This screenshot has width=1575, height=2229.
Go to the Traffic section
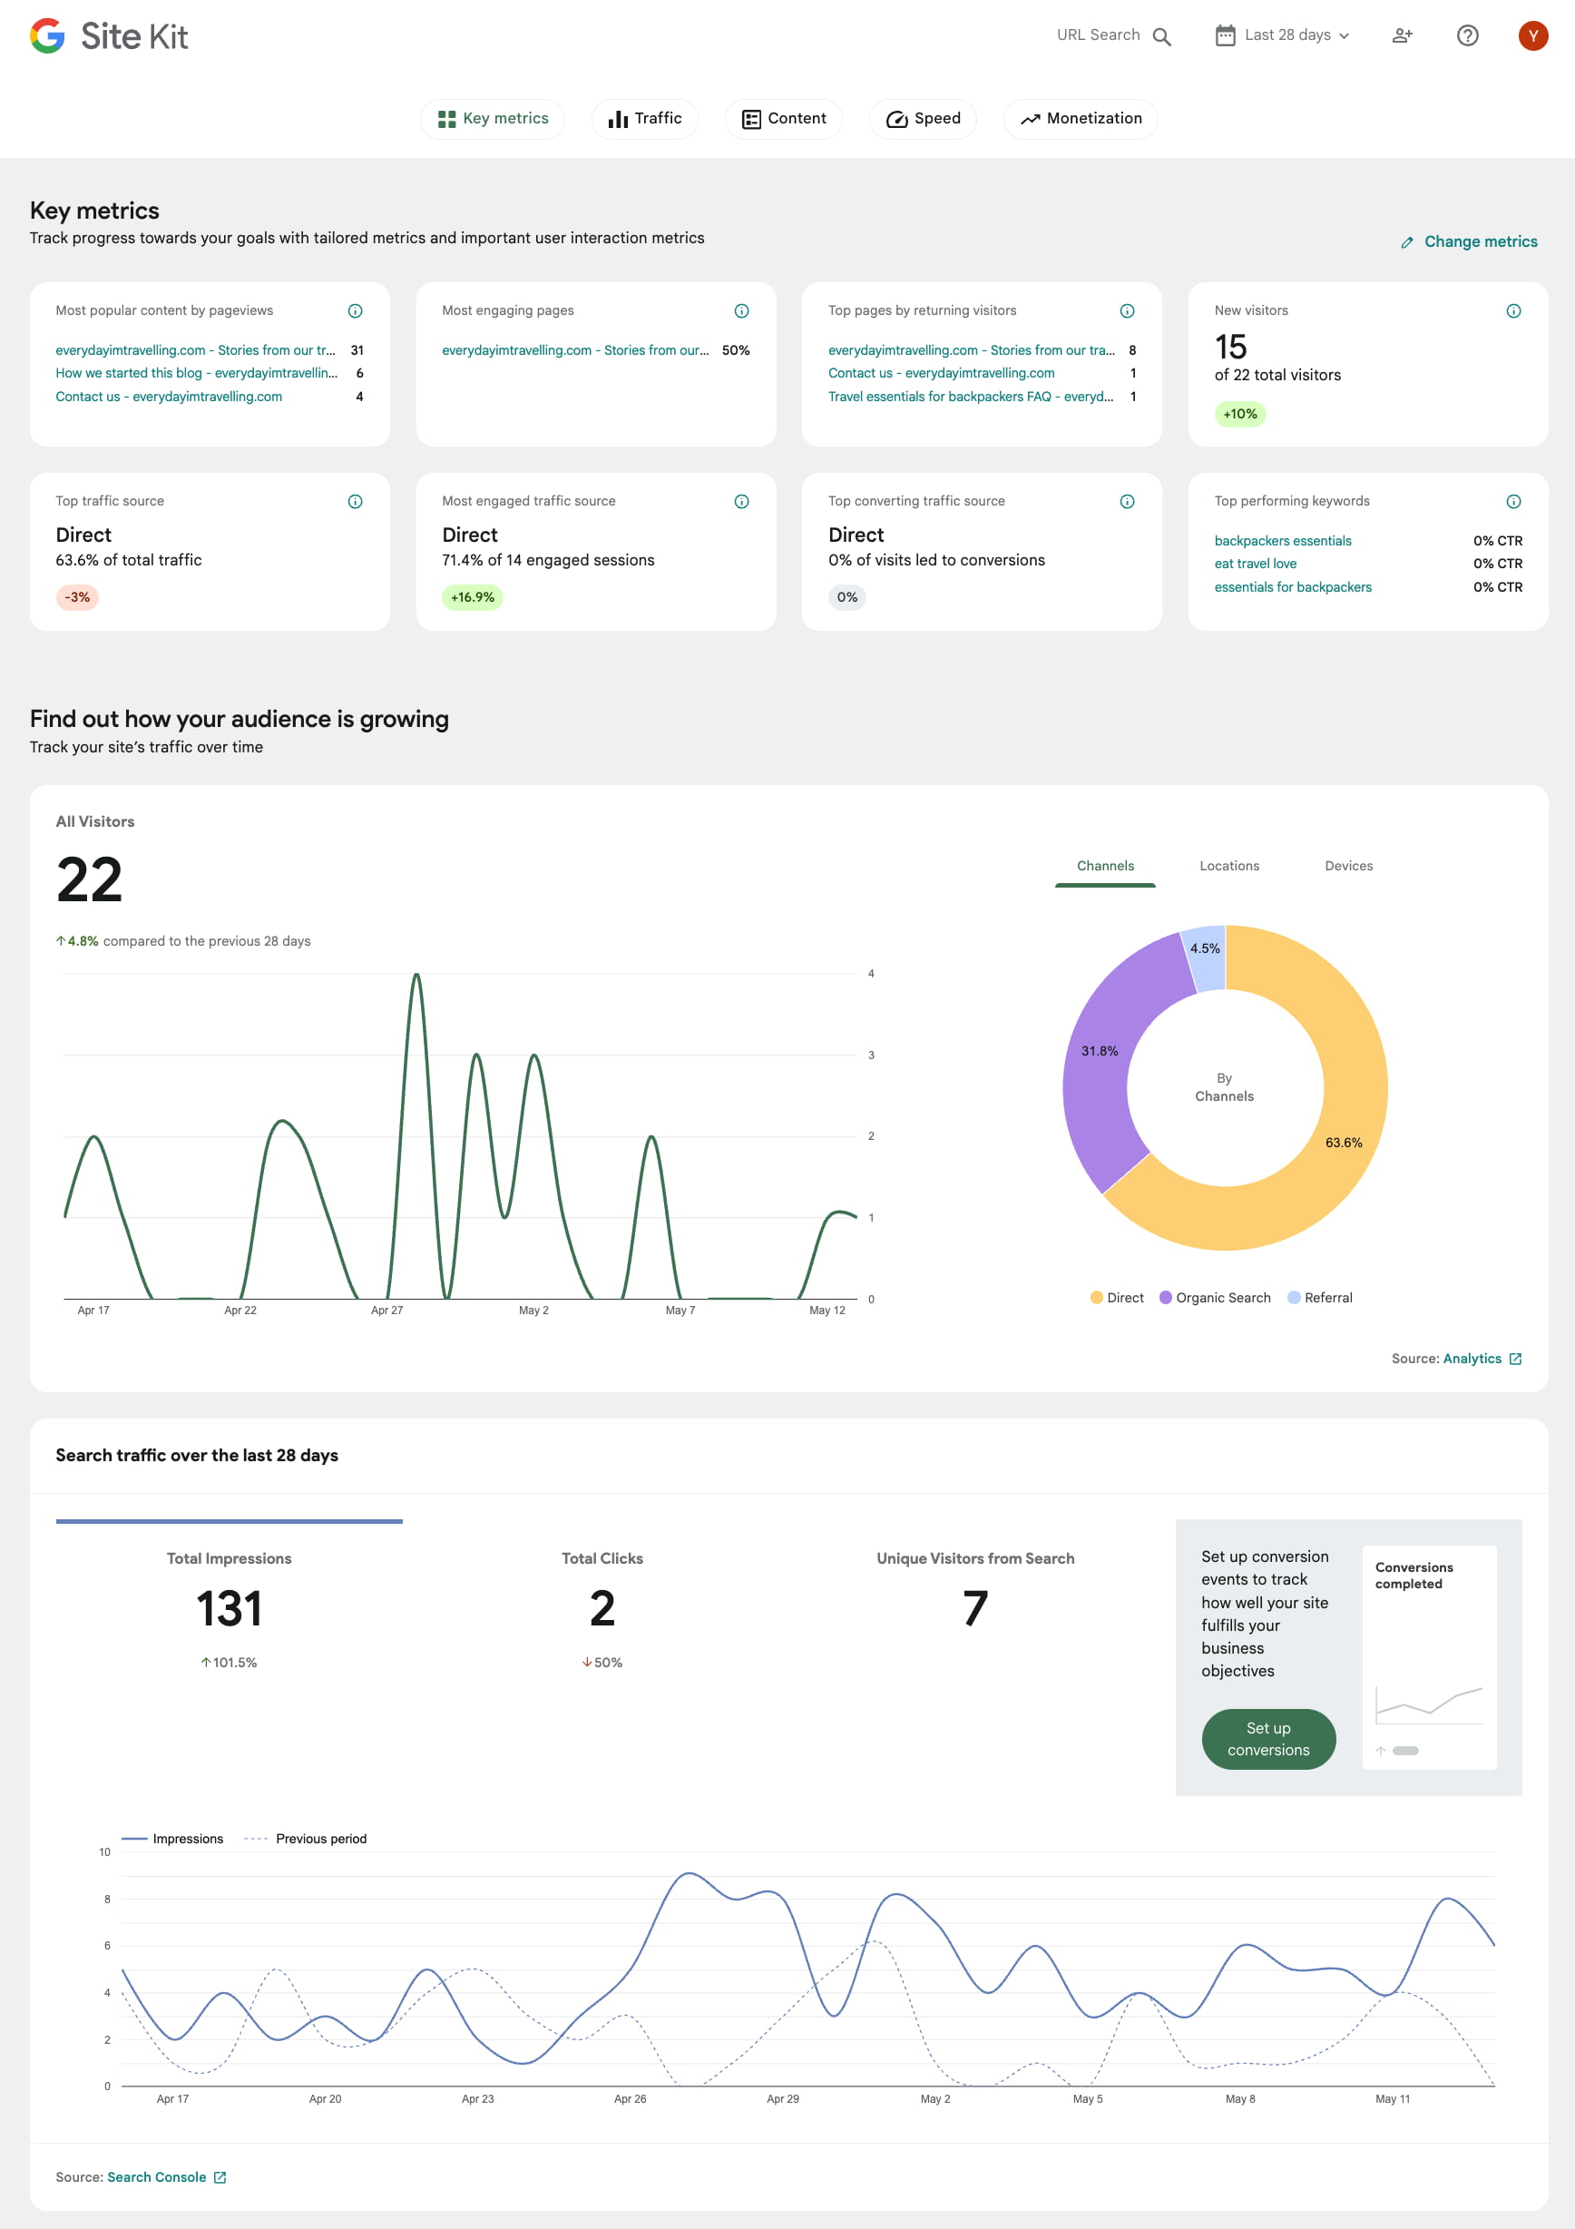pos(644,119)
